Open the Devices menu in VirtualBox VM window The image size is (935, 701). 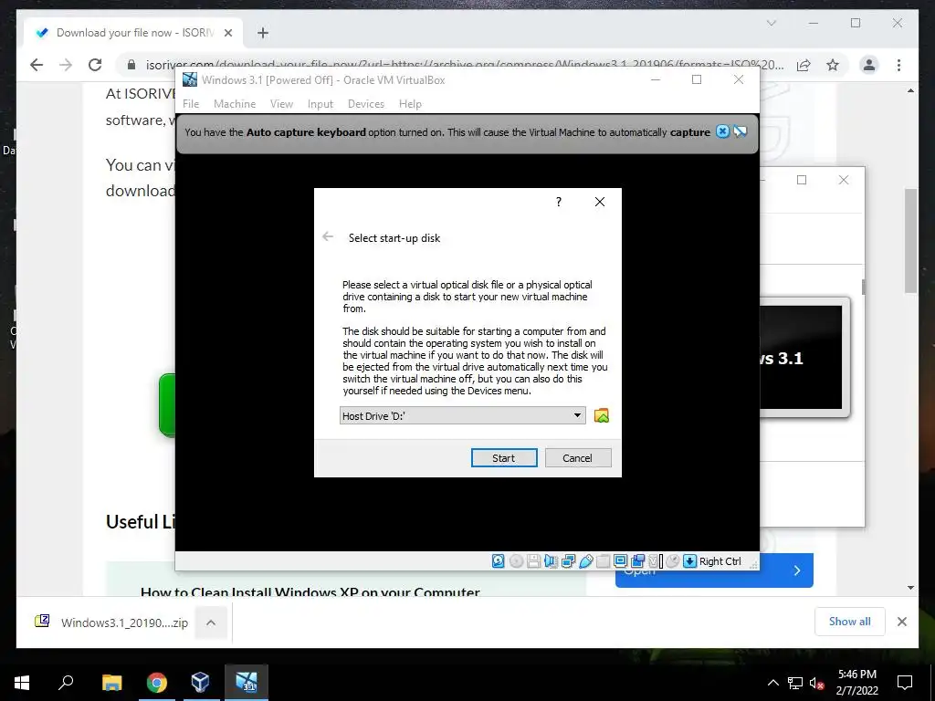tap(365, 104)
